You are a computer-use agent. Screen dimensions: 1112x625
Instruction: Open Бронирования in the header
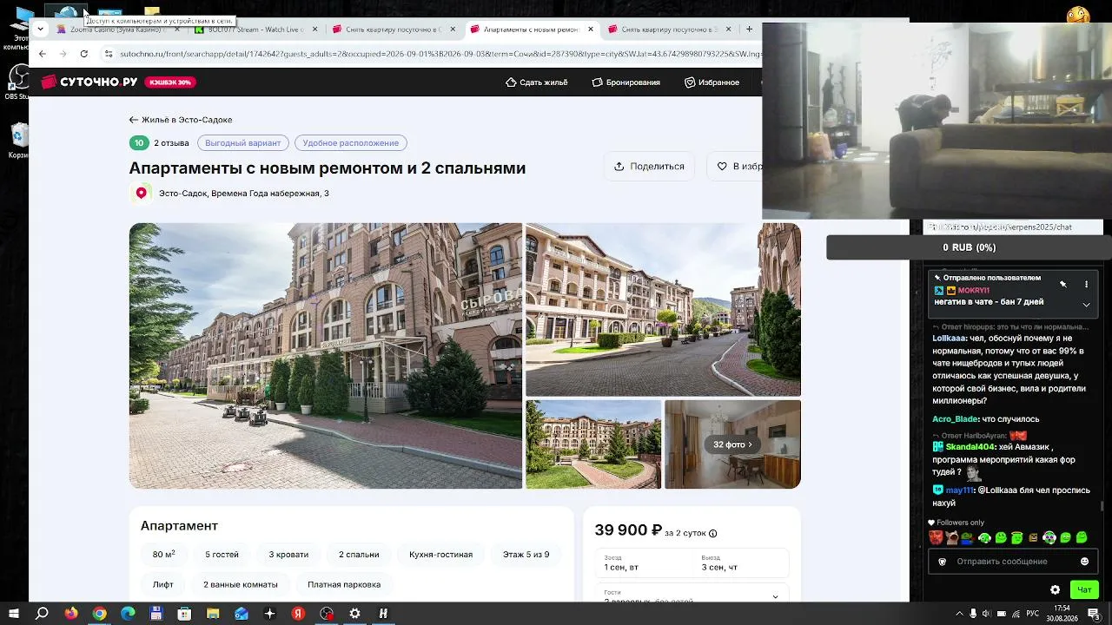point(626,82)
